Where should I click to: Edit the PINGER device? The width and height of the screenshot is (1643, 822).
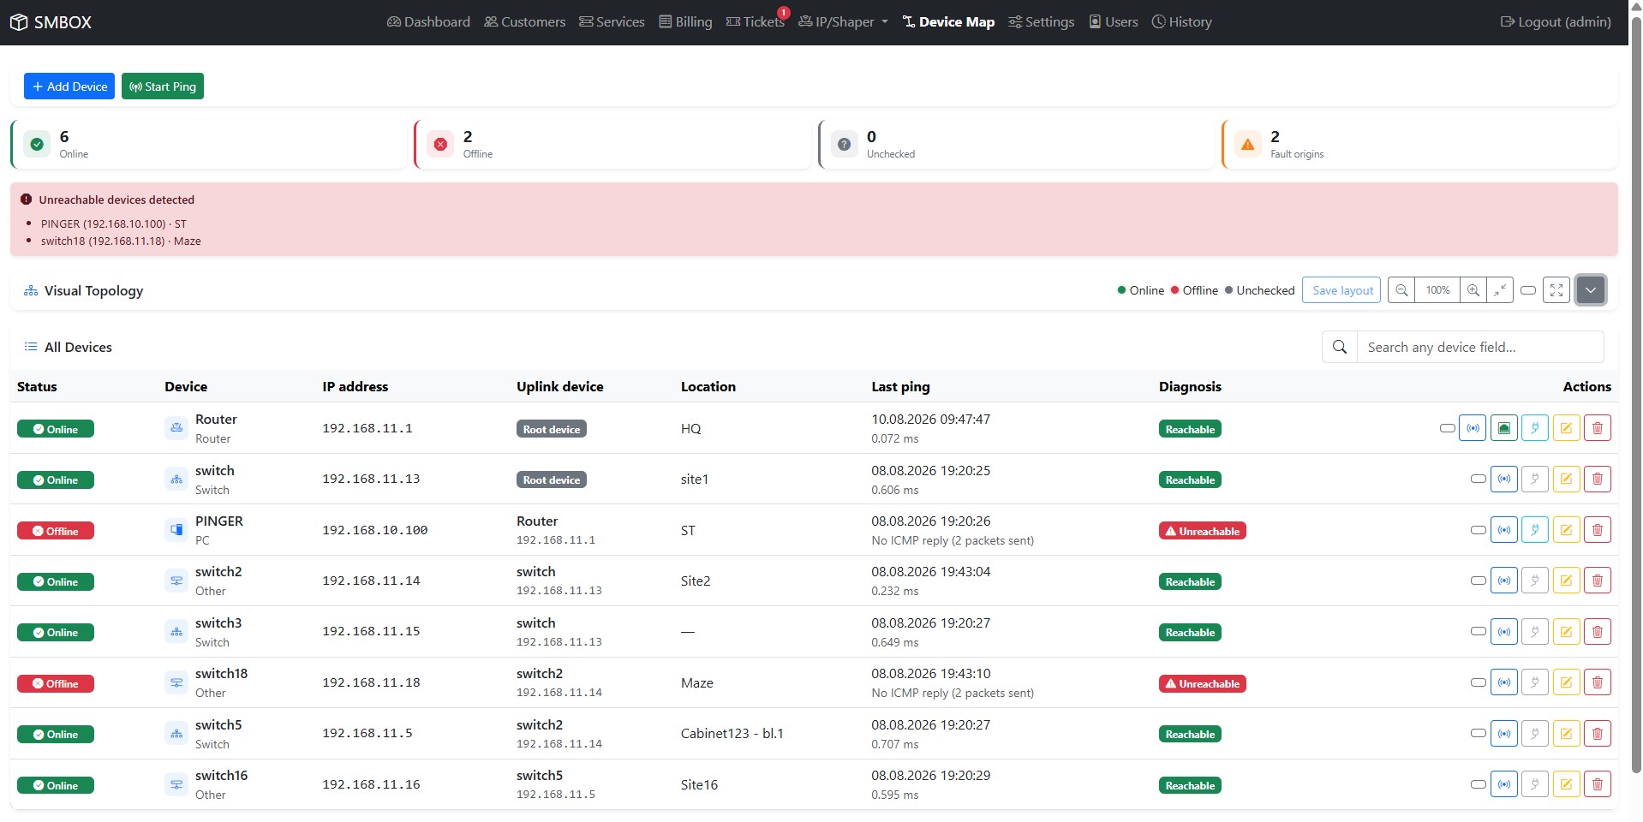click(1566, 530)
